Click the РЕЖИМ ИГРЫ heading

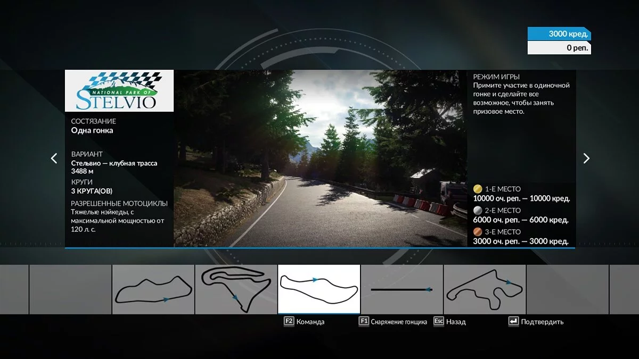[x=496, y=77]
